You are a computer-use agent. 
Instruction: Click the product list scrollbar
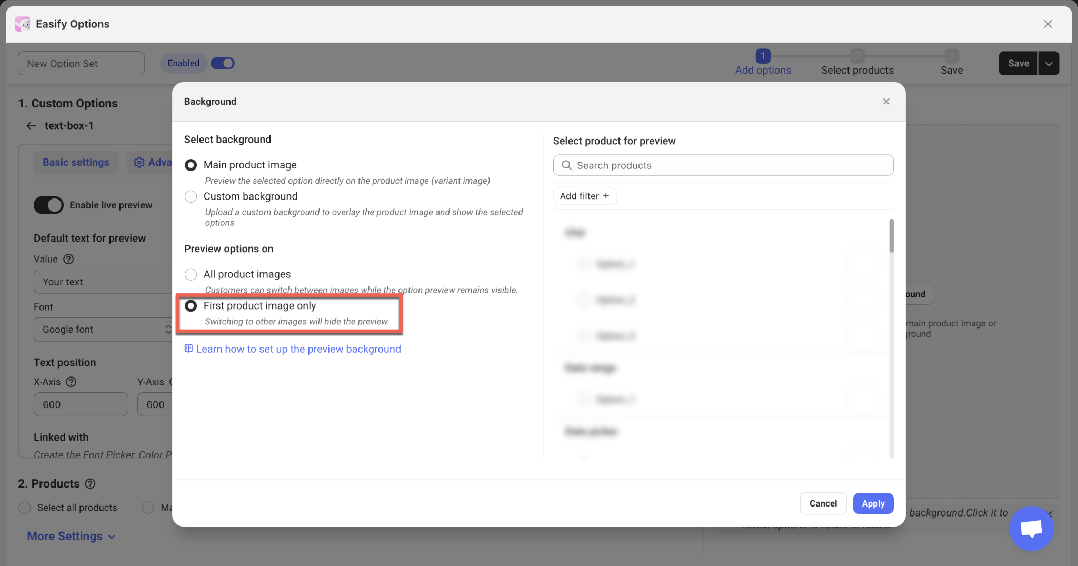tap(891, 236)
